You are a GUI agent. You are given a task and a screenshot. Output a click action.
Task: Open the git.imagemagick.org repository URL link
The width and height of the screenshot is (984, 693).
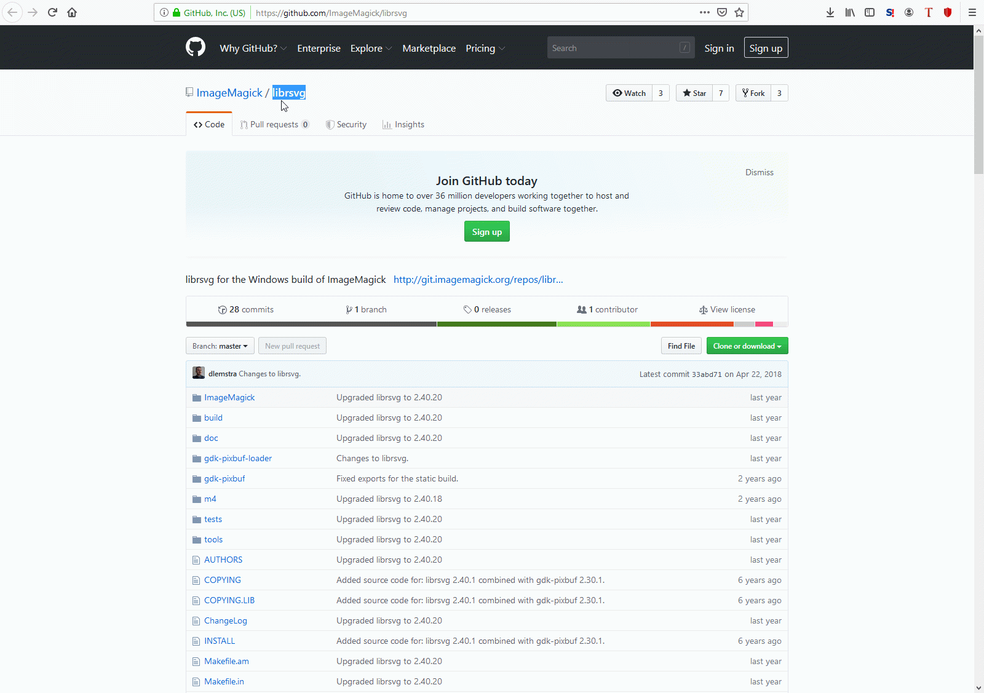pyautogui.click(x=478, y=279)
